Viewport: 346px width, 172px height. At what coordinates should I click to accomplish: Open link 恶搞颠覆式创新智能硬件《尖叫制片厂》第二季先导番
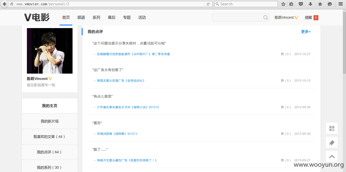click(133, 54)
